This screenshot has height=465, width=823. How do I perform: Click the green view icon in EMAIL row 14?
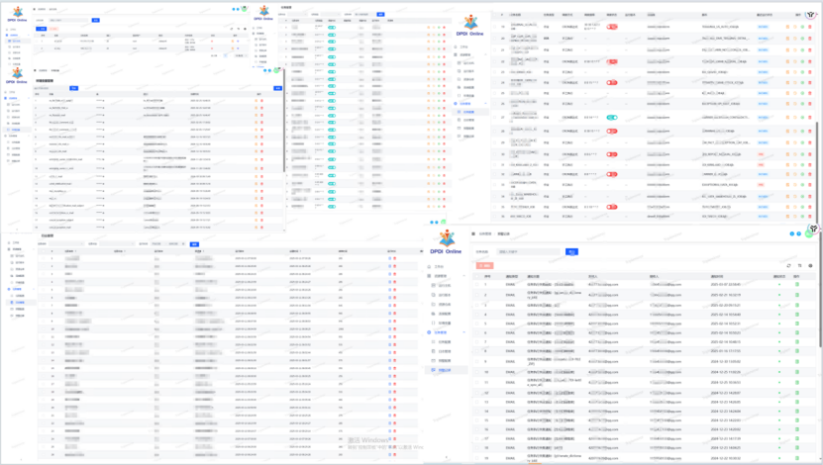click(x=797, y=412)
